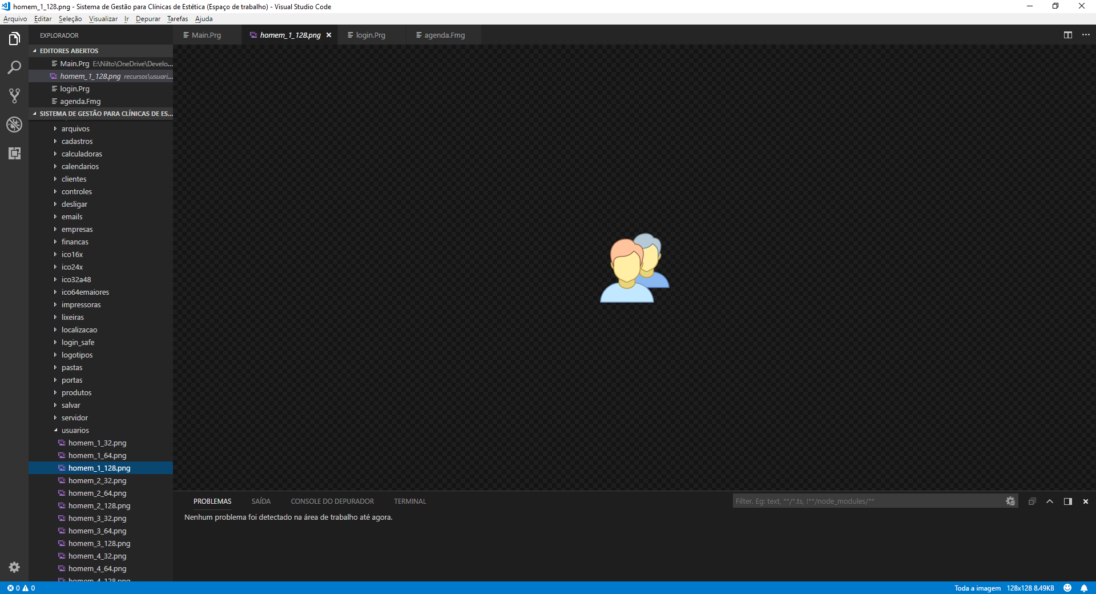Maximize the bottom panel size
Viewport: 1096px width, 594px height.
[1050, 501]
